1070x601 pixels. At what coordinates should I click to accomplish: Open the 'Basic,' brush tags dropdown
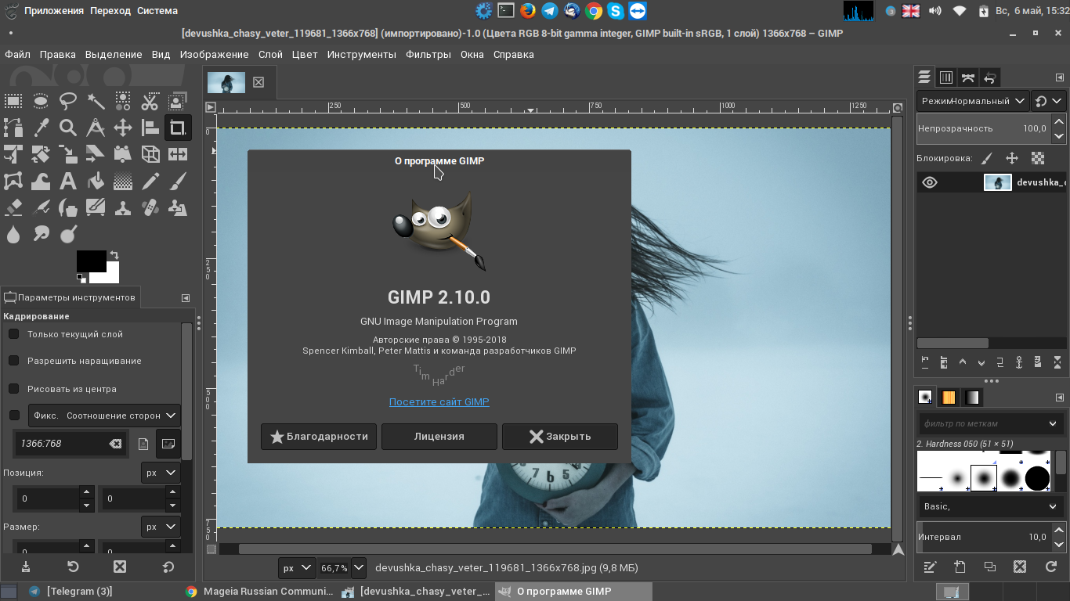(991, 506)
